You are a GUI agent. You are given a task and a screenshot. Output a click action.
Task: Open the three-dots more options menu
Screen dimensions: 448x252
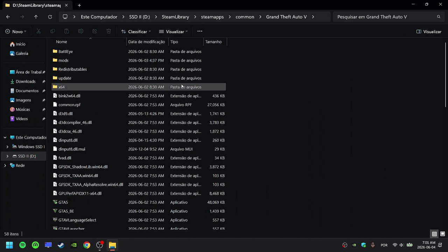click(200, 31)
